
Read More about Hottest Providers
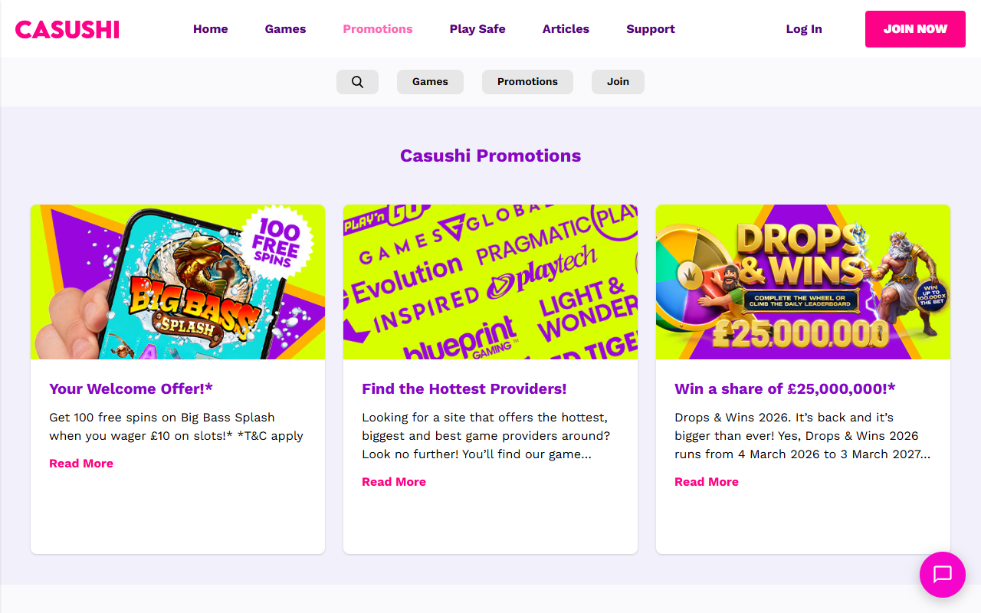click(394, 481)
